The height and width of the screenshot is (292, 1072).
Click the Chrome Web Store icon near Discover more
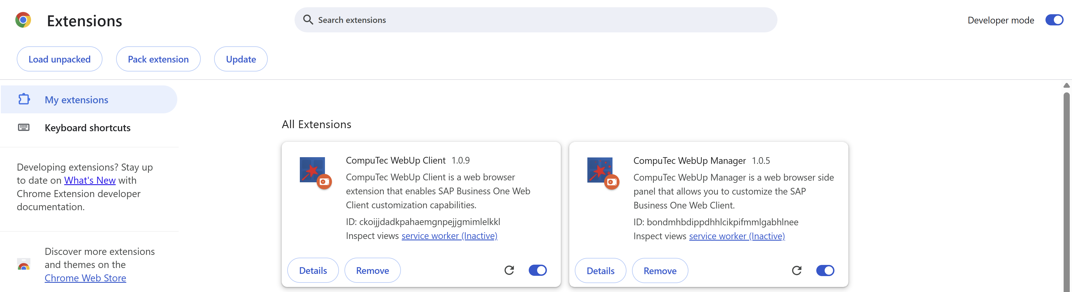[x=24, y=265]
